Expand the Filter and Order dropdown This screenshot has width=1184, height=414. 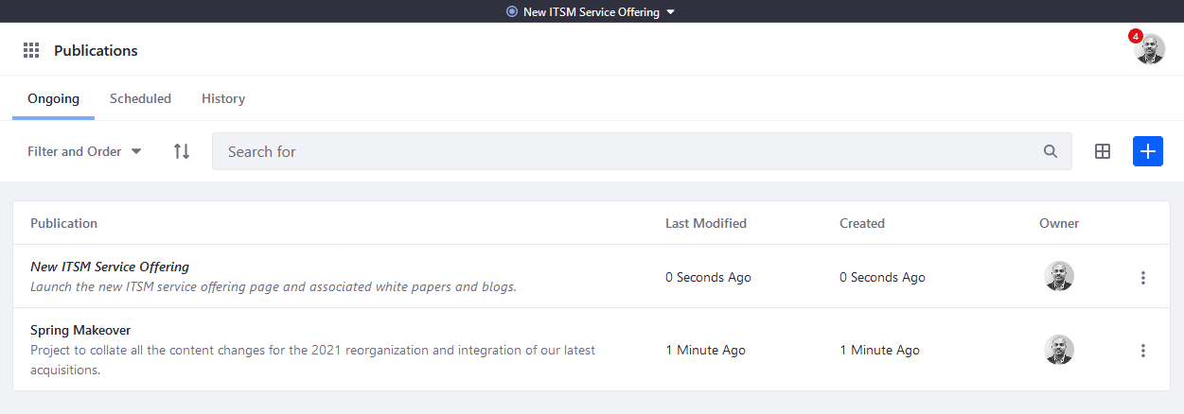[x=84, y=151]
